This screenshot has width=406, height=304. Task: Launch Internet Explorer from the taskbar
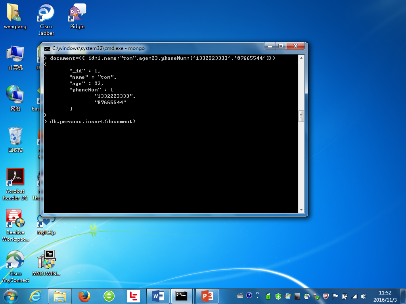pos(35,296)
